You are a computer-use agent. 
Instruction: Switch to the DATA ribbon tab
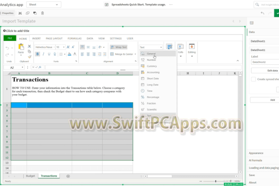[x=90, y=38]
